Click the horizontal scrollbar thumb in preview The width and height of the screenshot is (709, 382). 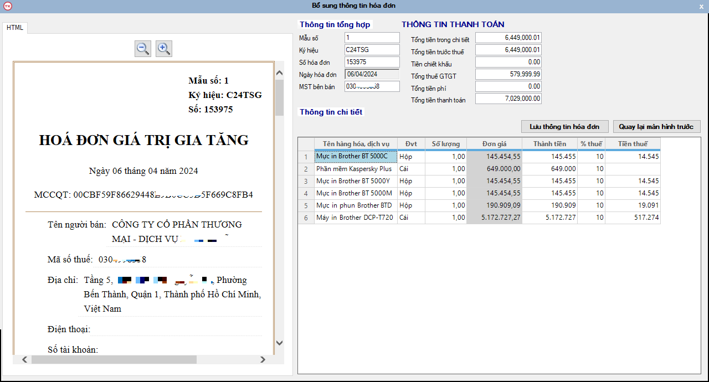tap(114, 359)
